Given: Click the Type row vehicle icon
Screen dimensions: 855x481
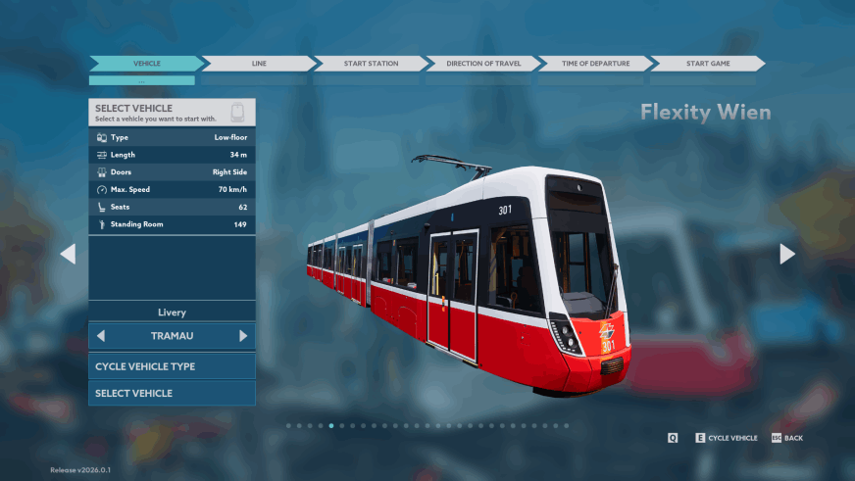Looking at the screenshot, I should pos(101,138).
